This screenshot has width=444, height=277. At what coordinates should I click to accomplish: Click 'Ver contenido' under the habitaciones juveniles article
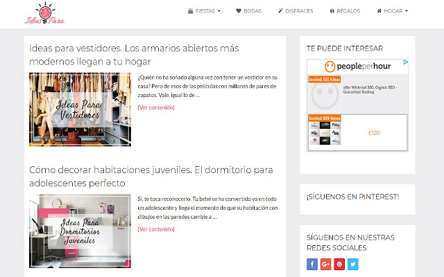coord(156,229)
